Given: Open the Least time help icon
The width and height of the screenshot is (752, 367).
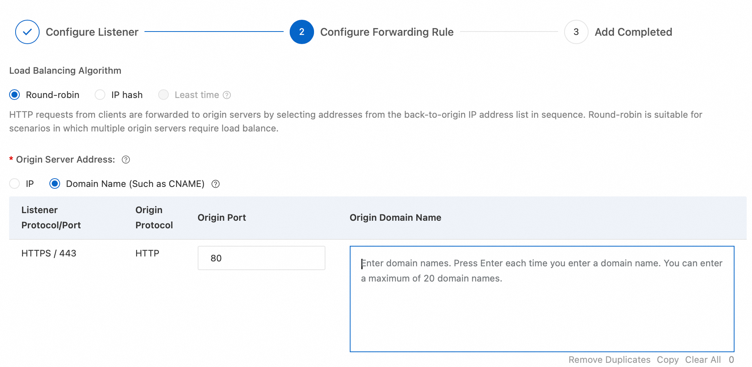Looking at the screenshot, I should (x=227, y=95).
